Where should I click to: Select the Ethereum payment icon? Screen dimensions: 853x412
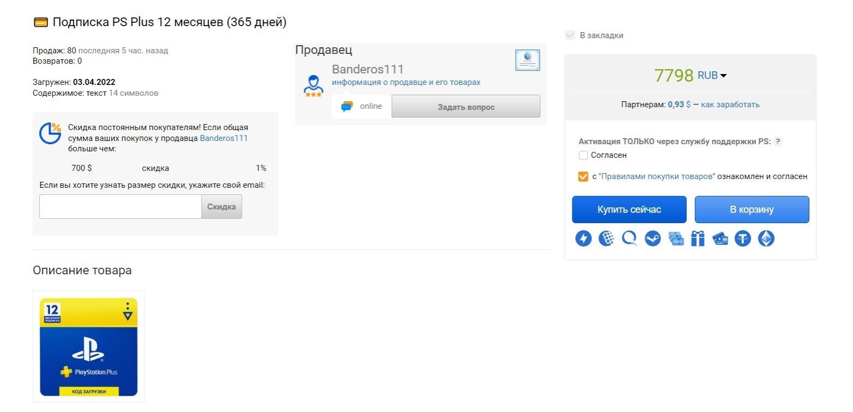click(766, 238)
